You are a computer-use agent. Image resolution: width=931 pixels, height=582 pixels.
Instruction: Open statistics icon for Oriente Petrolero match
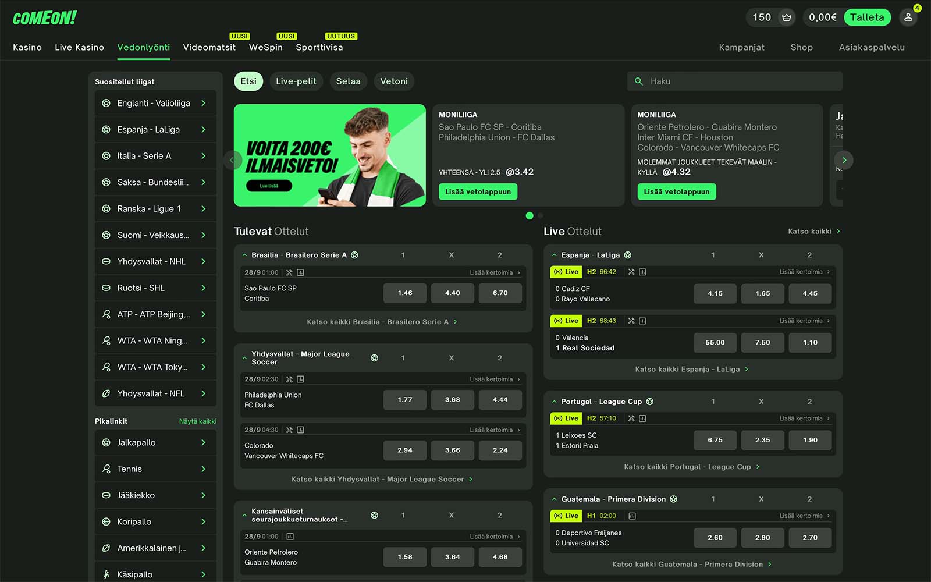point(290,536)
